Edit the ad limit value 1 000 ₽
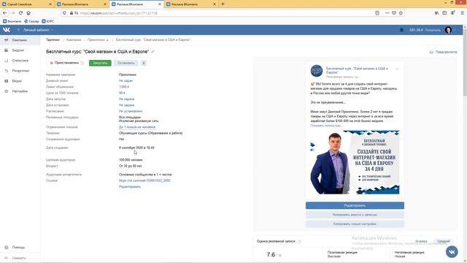The width and height of the screenshot is (467, 263). [x=124, y=87]
